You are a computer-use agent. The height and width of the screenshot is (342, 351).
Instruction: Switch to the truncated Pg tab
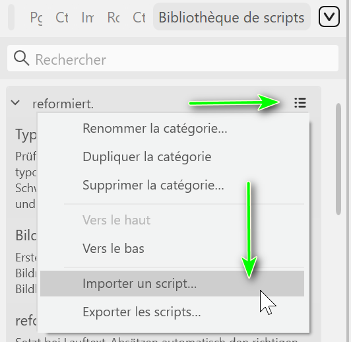36,17
